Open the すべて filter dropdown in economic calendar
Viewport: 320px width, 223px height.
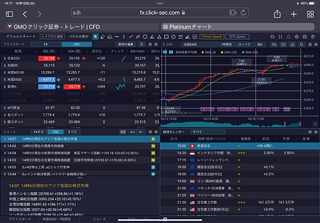pyautogui.click(x=208, y=132)
